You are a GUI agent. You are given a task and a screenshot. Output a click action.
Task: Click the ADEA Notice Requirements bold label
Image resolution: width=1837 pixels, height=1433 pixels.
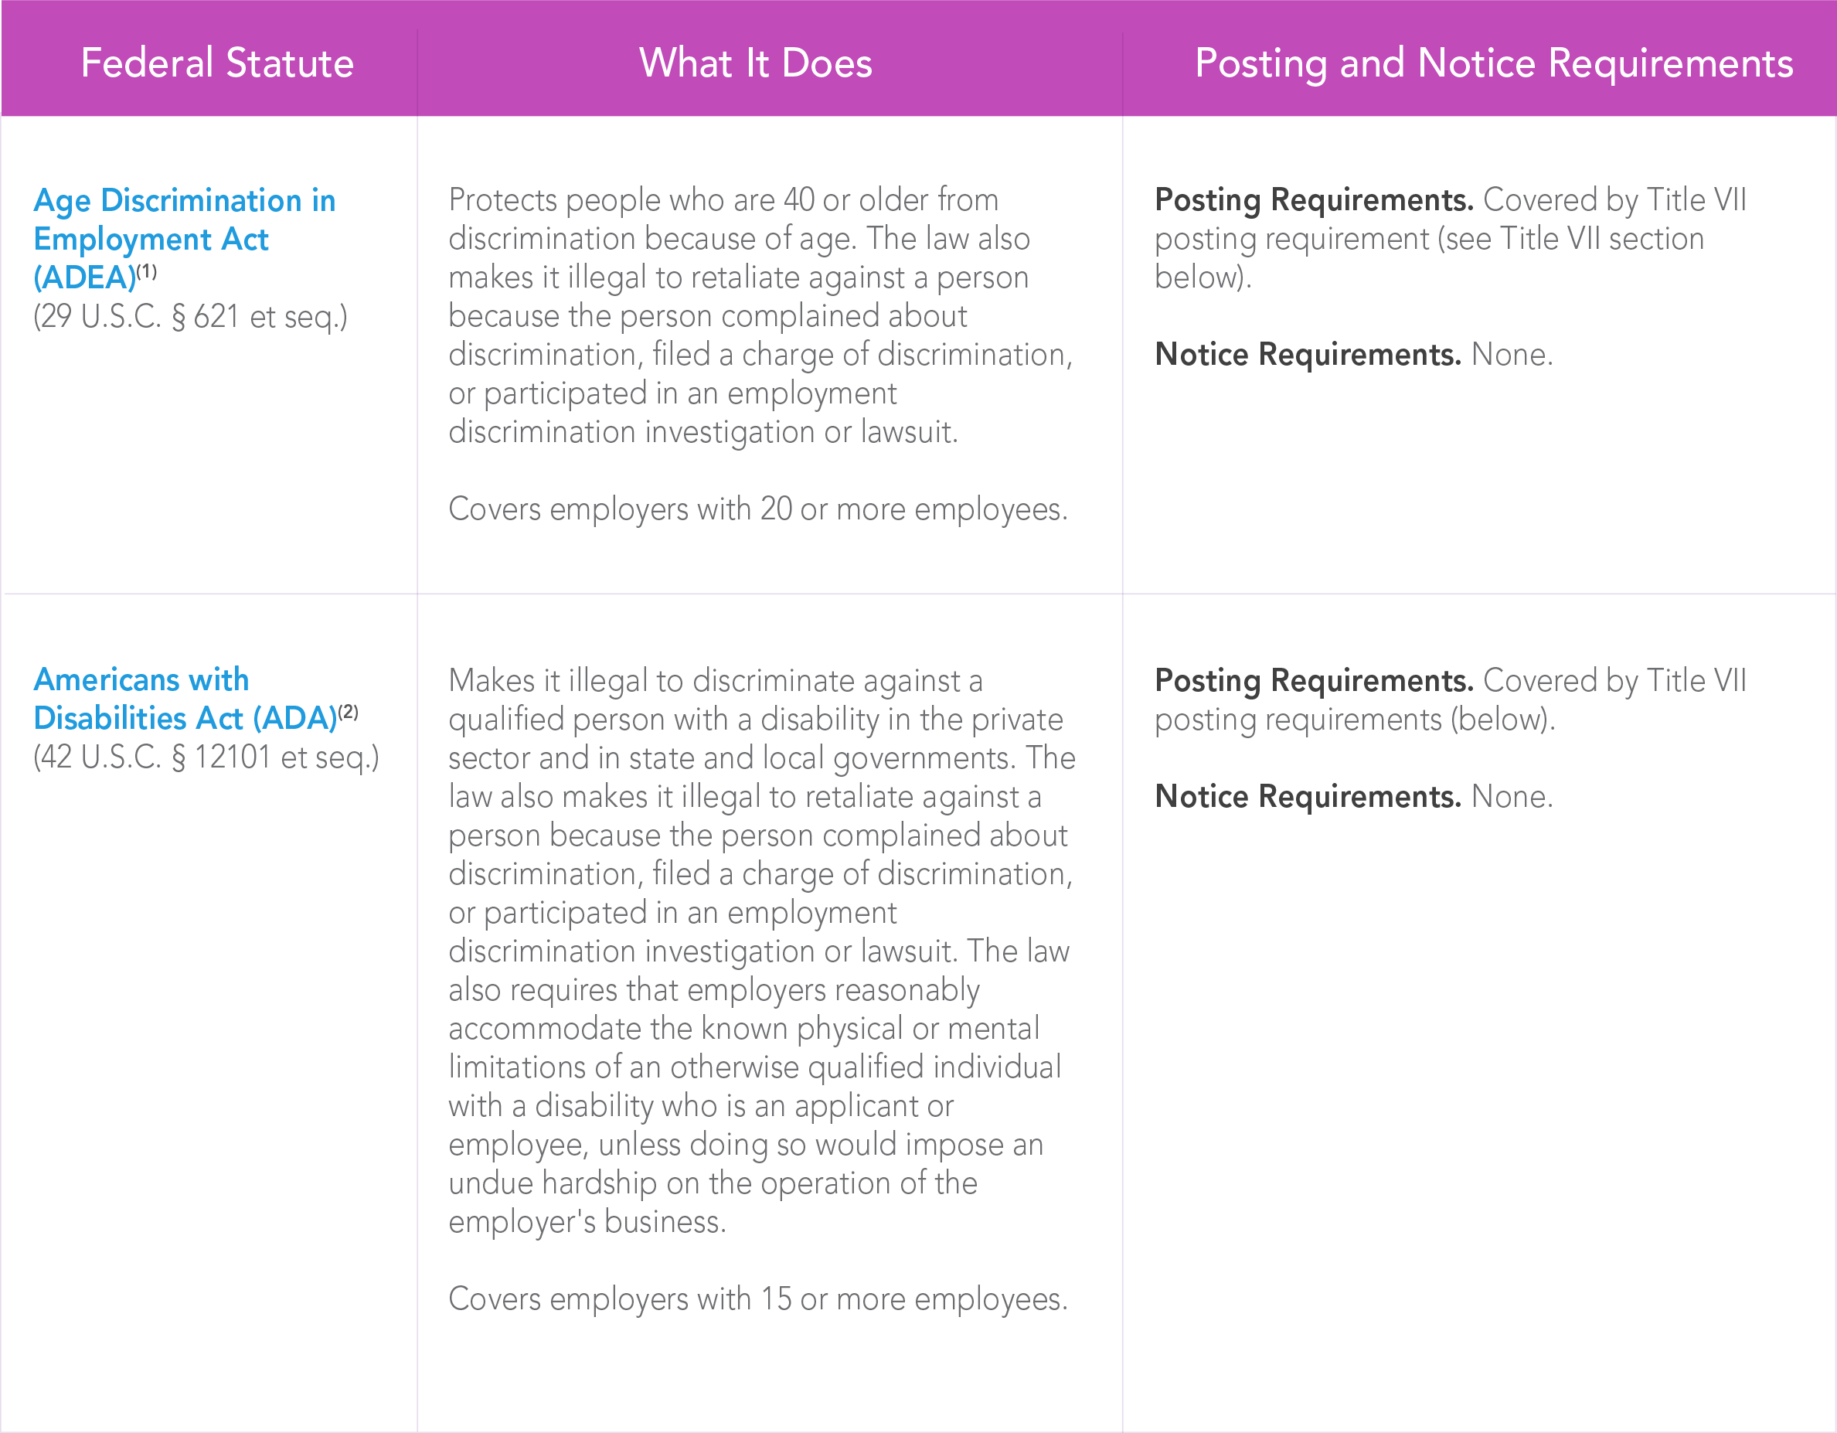1308,355
